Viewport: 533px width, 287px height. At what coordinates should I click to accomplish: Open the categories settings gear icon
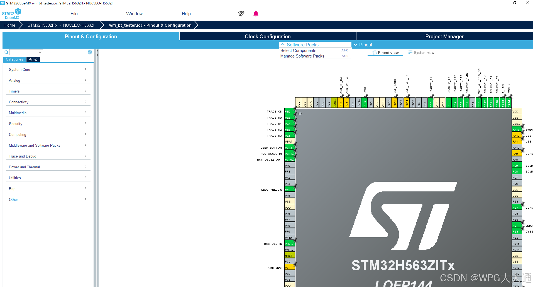tap(90, 52)
